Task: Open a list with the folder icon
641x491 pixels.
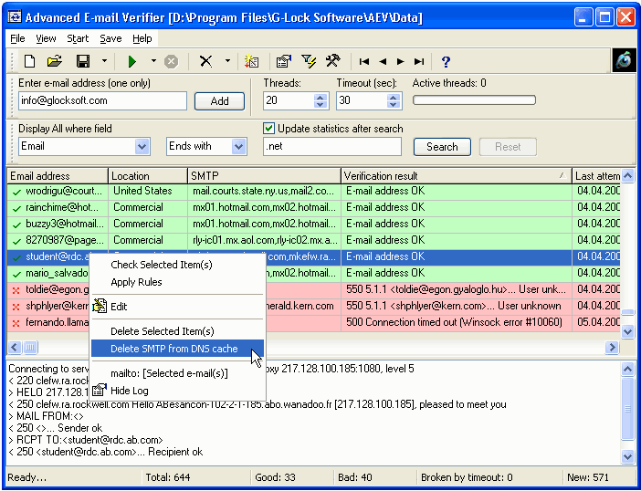Action: pos(55,62)
